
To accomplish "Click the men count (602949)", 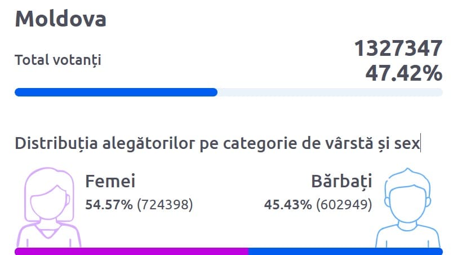I will [344, 204].
